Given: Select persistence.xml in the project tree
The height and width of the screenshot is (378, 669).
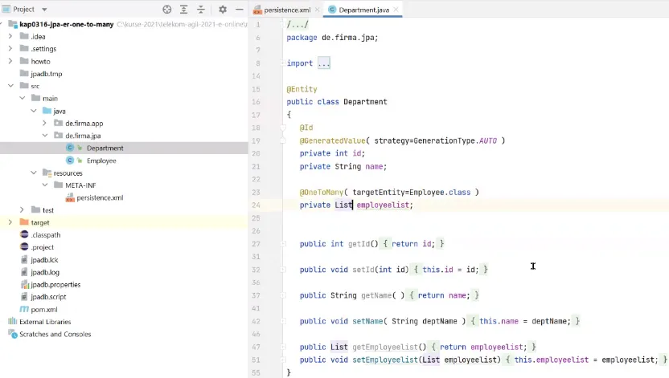Looking at the screenshot, I should (100, 197).
